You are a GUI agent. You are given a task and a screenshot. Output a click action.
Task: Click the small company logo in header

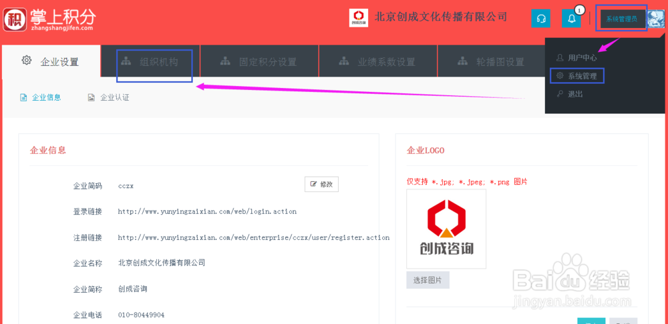[x=359, y=18]
